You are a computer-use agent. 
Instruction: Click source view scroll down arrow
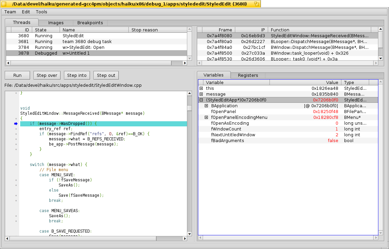point(190,234)
